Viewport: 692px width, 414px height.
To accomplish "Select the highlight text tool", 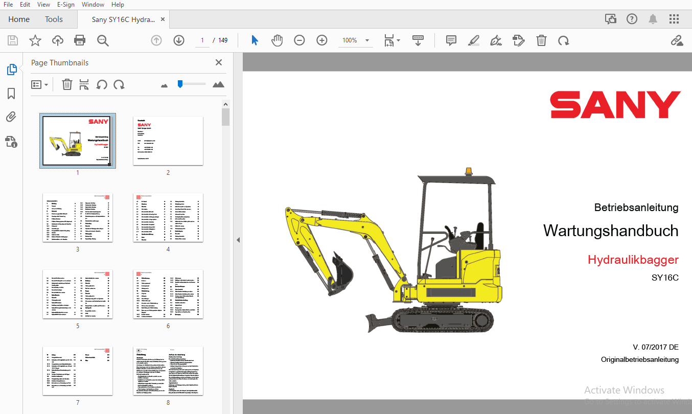I will click(x=474, y=40).
